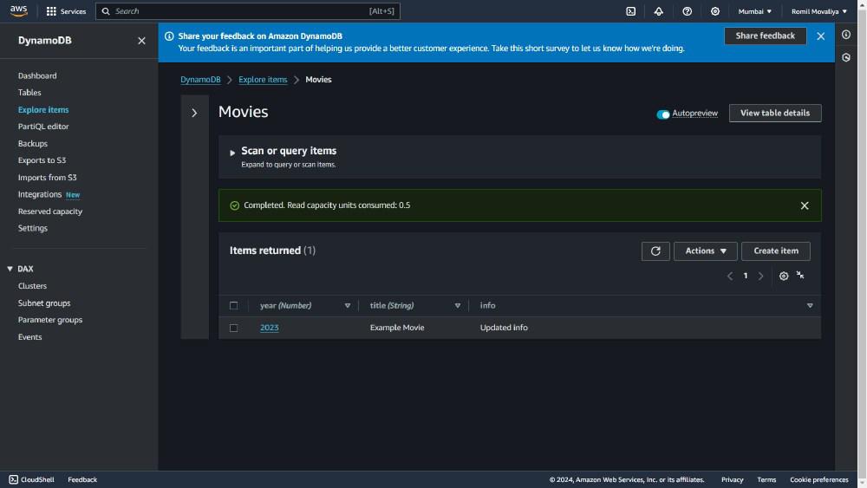This screenshot has width=867, height=488.
Task: Open the 2023 item link
Action: (270, 328)
